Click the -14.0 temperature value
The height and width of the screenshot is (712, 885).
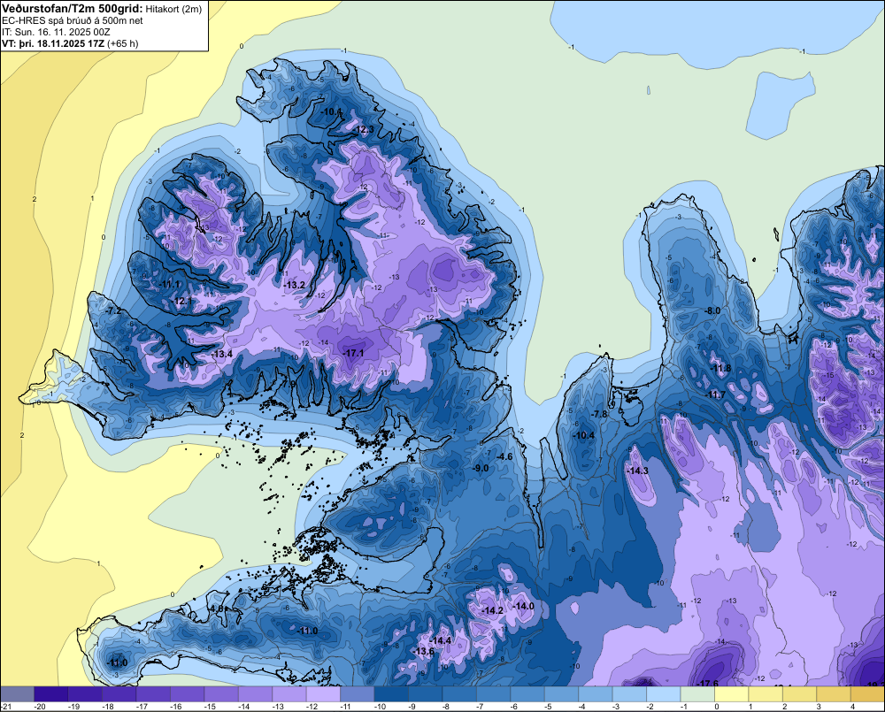coord(523,607)
